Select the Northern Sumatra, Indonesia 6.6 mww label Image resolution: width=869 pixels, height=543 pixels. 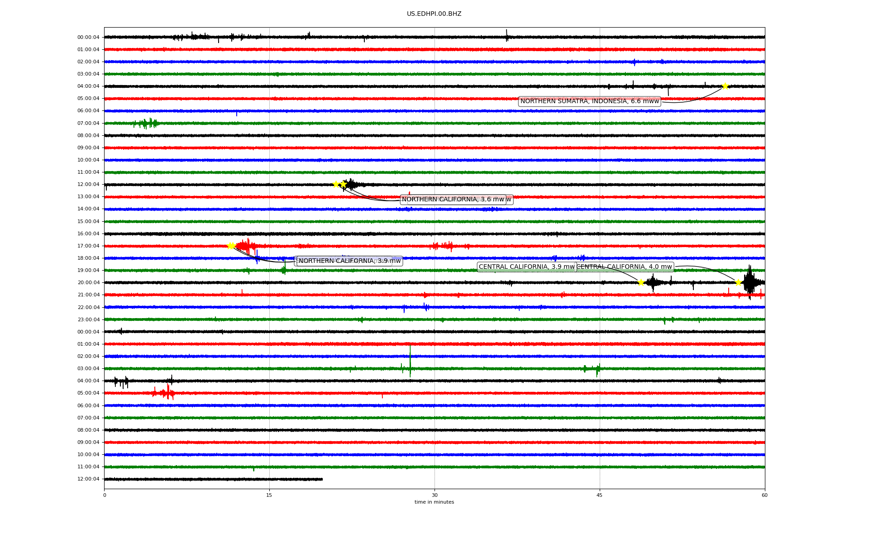[589, 101]
